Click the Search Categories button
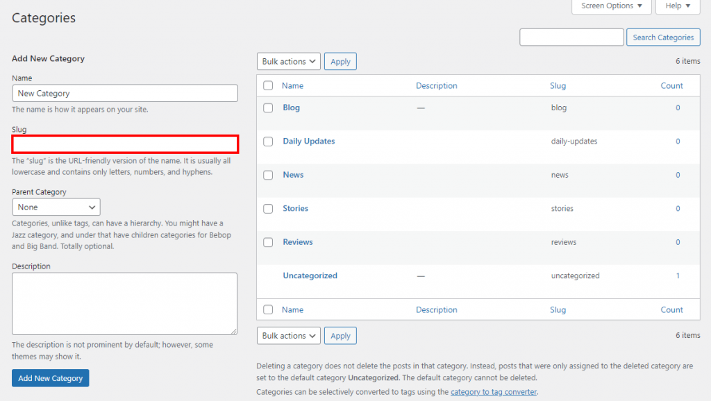Screen dimensions: 711x401 (x=663, y=37)
